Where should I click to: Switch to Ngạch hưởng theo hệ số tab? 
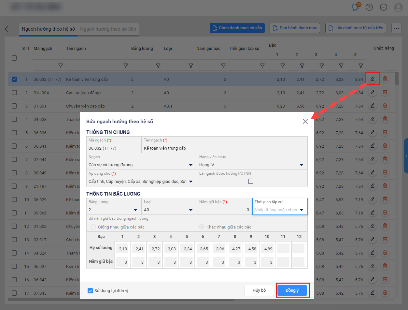coord(49,29)
